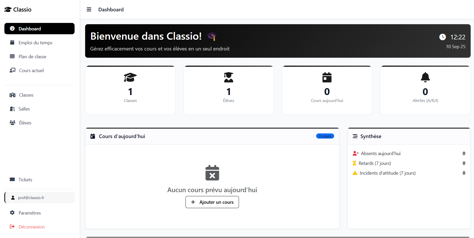Click the student icon in Élèves card
This screenshot has height=238, width=474.
click(x=229, y=77)
